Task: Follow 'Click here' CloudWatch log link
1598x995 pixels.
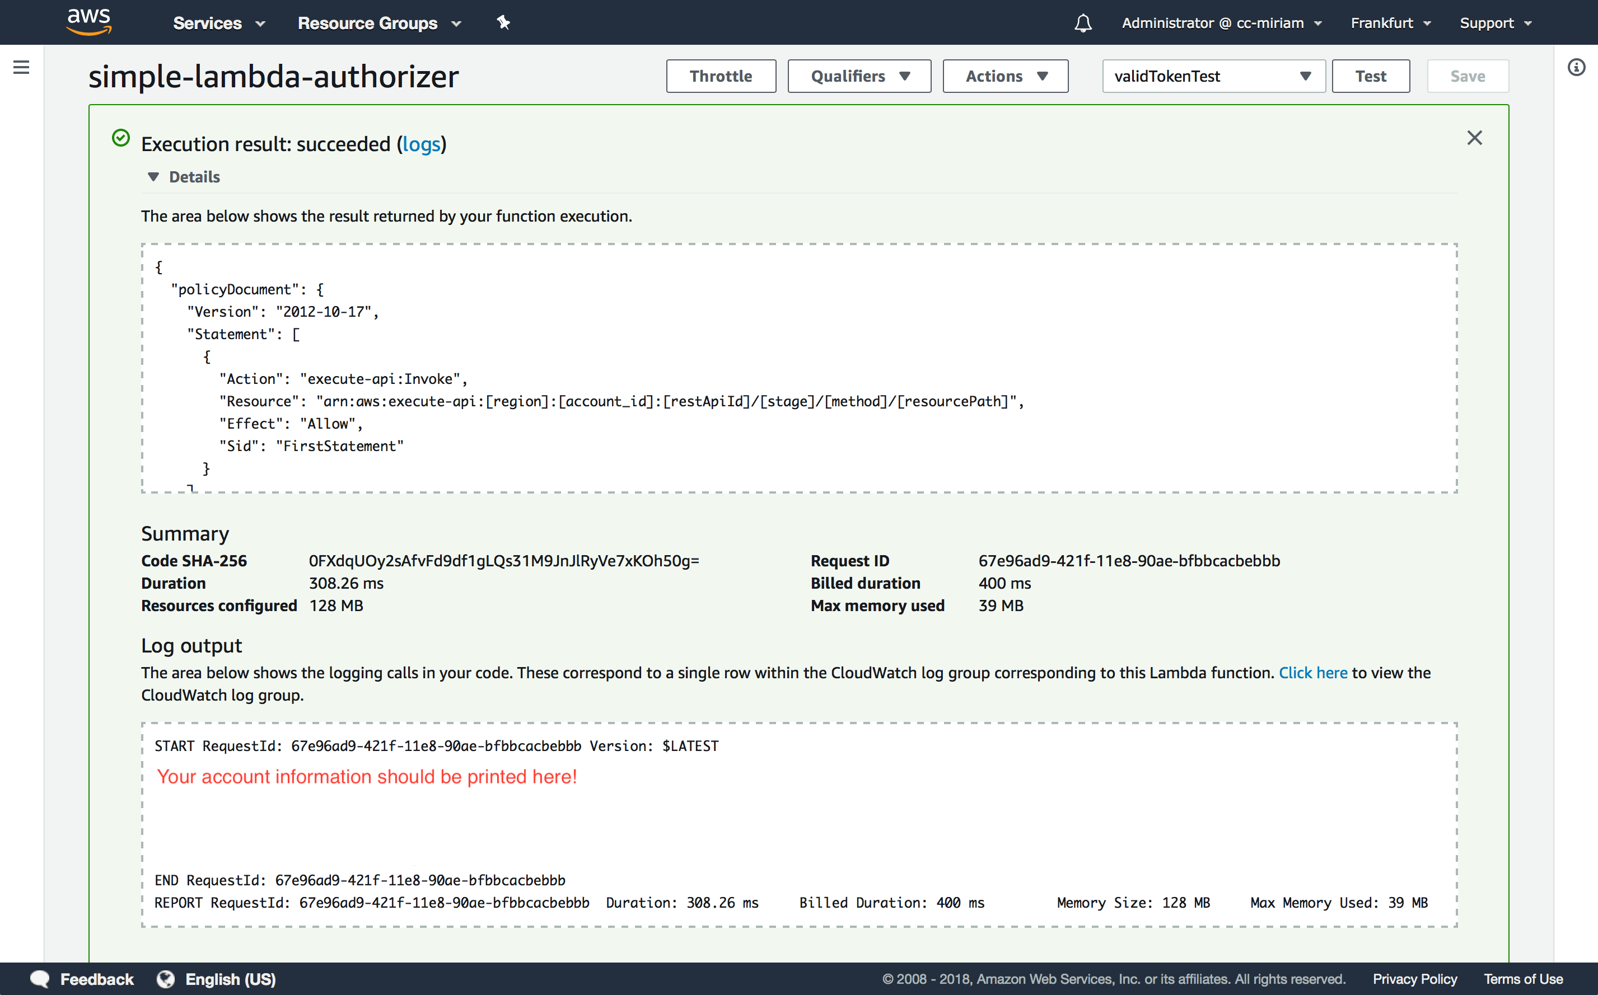Action: pos(1312,673)
